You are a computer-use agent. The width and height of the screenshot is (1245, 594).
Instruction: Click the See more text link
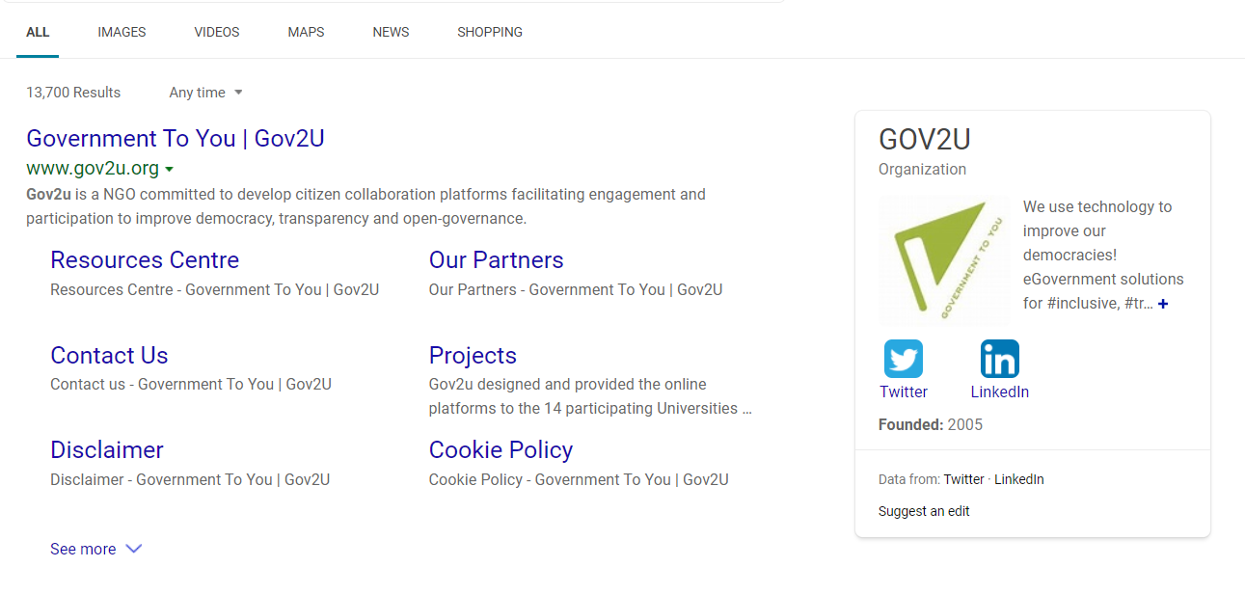click(83, 549)
